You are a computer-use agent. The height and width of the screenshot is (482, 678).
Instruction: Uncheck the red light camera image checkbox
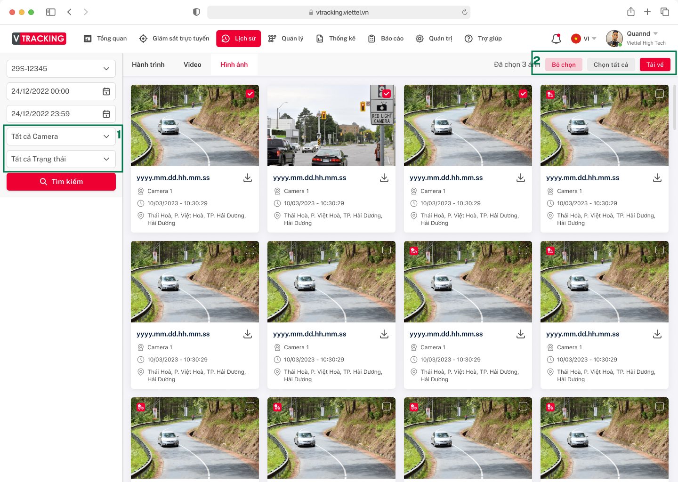click(387, 94)
